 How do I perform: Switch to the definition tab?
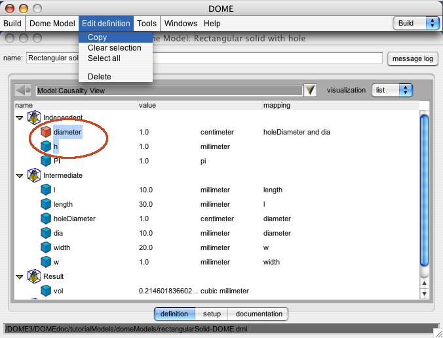pos(174,314)
